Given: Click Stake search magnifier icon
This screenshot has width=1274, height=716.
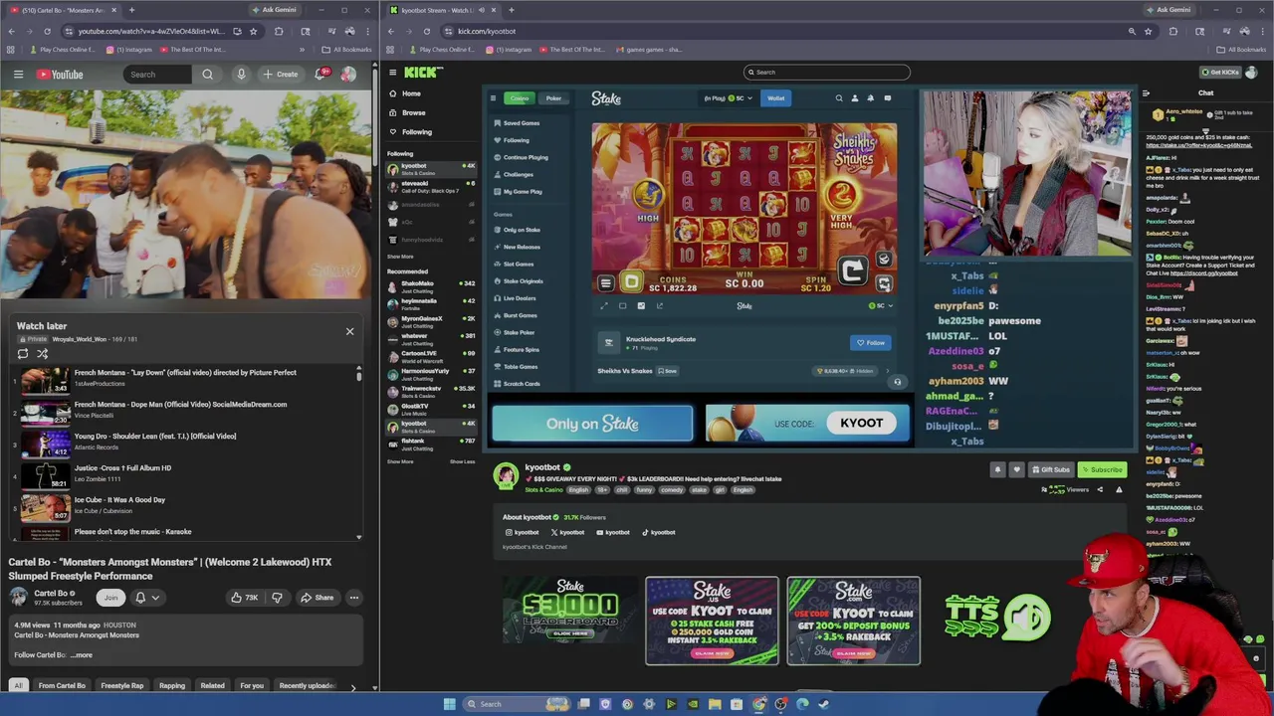Looking at the screenshot, I should coord(839,98).
